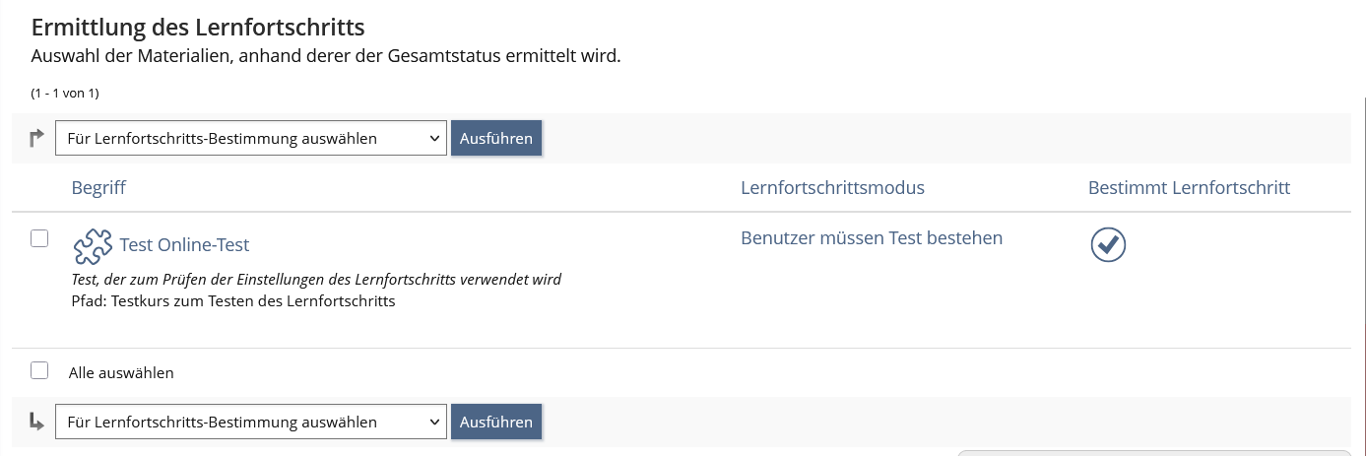Image resolution: width=1366 pixels, height=456 pixels.
Task: Open the top Lernfortschritts-Bestimmung dropdown
Action: [251, 139]
